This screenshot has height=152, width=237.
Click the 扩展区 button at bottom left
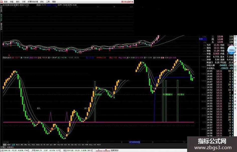(x=3, y=147)
